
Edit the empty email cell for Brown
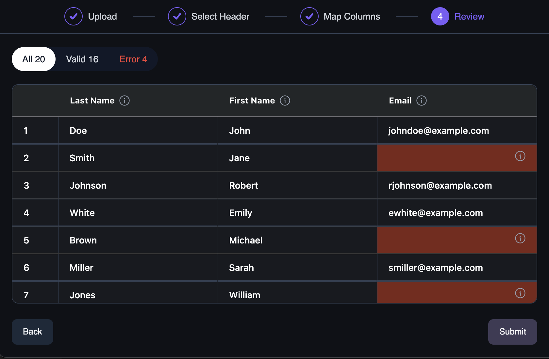point(457,240)
